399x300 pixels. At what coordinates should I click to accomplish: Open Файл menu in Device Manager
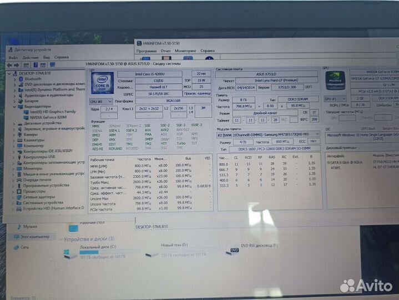coord(13,57)
